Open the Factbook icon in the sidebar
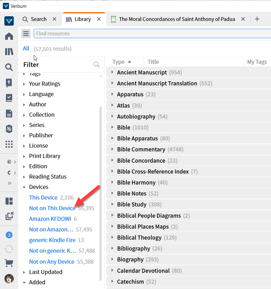271x289 pixels. coord(9,83)
